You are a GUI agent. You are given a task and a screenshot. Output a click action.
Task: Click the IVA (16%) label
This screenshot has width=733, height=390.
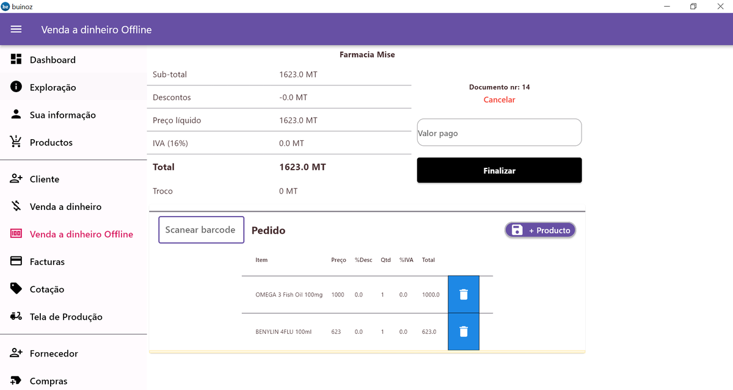tap(170, 143)
